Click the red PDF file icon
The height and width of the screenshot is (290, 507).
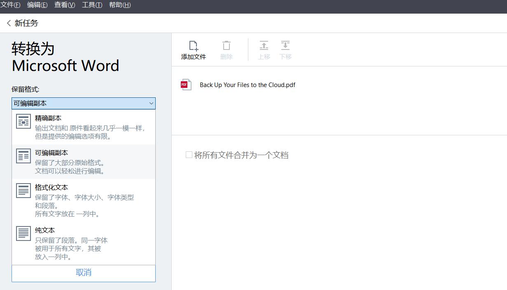186,85
